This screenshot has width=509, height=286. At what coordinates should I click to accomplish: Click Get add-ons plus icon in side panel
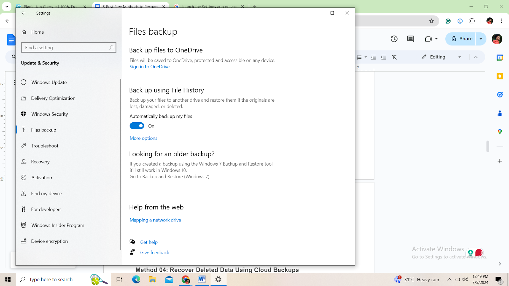500,161
